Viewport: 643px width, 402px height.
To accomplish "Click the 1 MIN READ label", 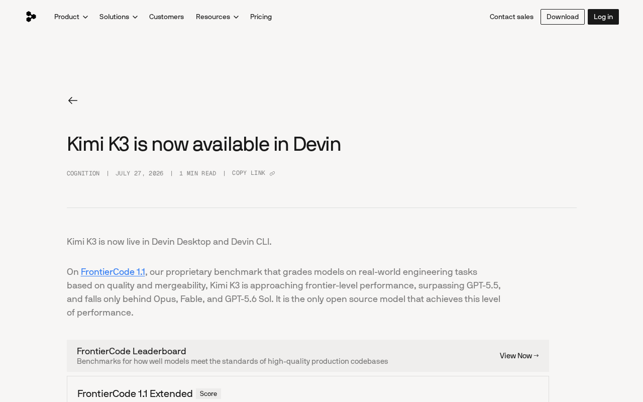I will tap(198, 173).
